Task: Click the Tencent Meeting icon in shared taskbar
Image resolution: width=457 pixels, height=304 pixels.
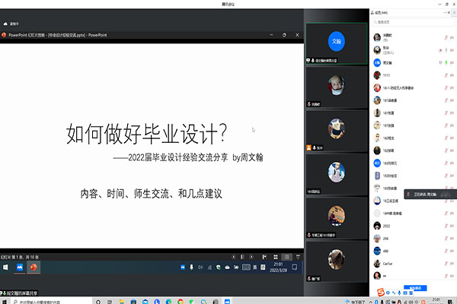Action: [18, 267]
